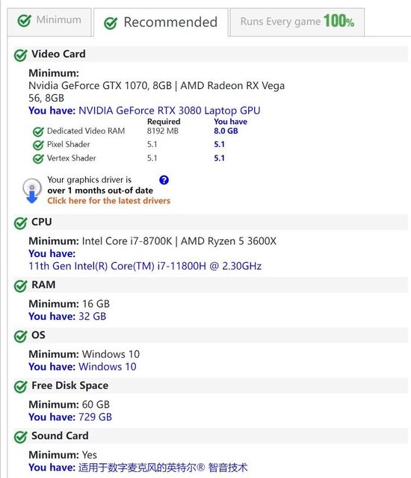
Task: Click the Free Disk Space checkmark icon
Action: (21, 387)
